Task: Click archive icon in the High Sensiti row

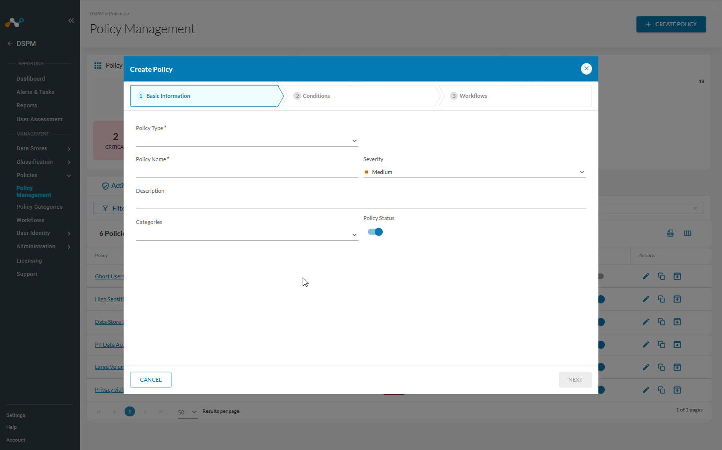Action: [677, 299]
